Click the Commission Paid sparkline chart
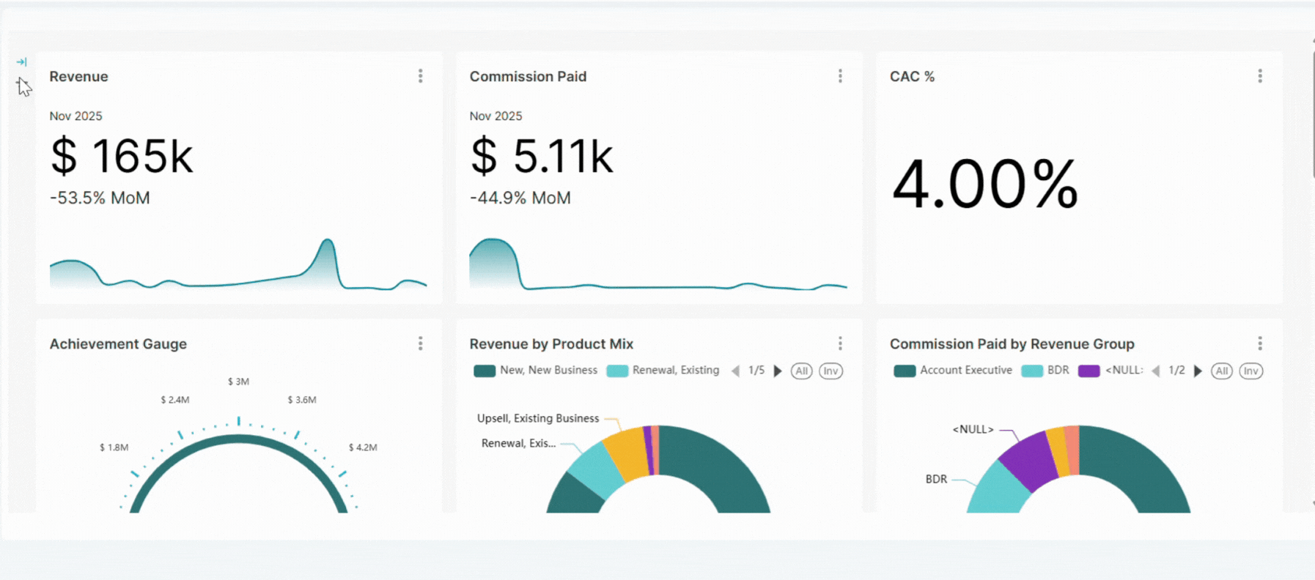Screen dimensions: 1315x580 (658, 264)
